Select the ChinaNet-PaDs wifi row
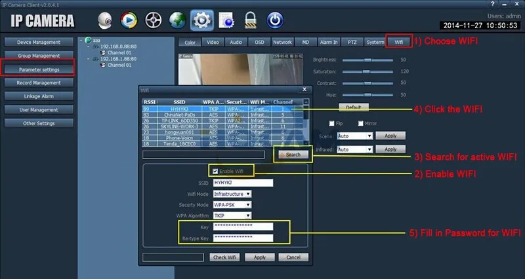525x279 pixels. 222,115
